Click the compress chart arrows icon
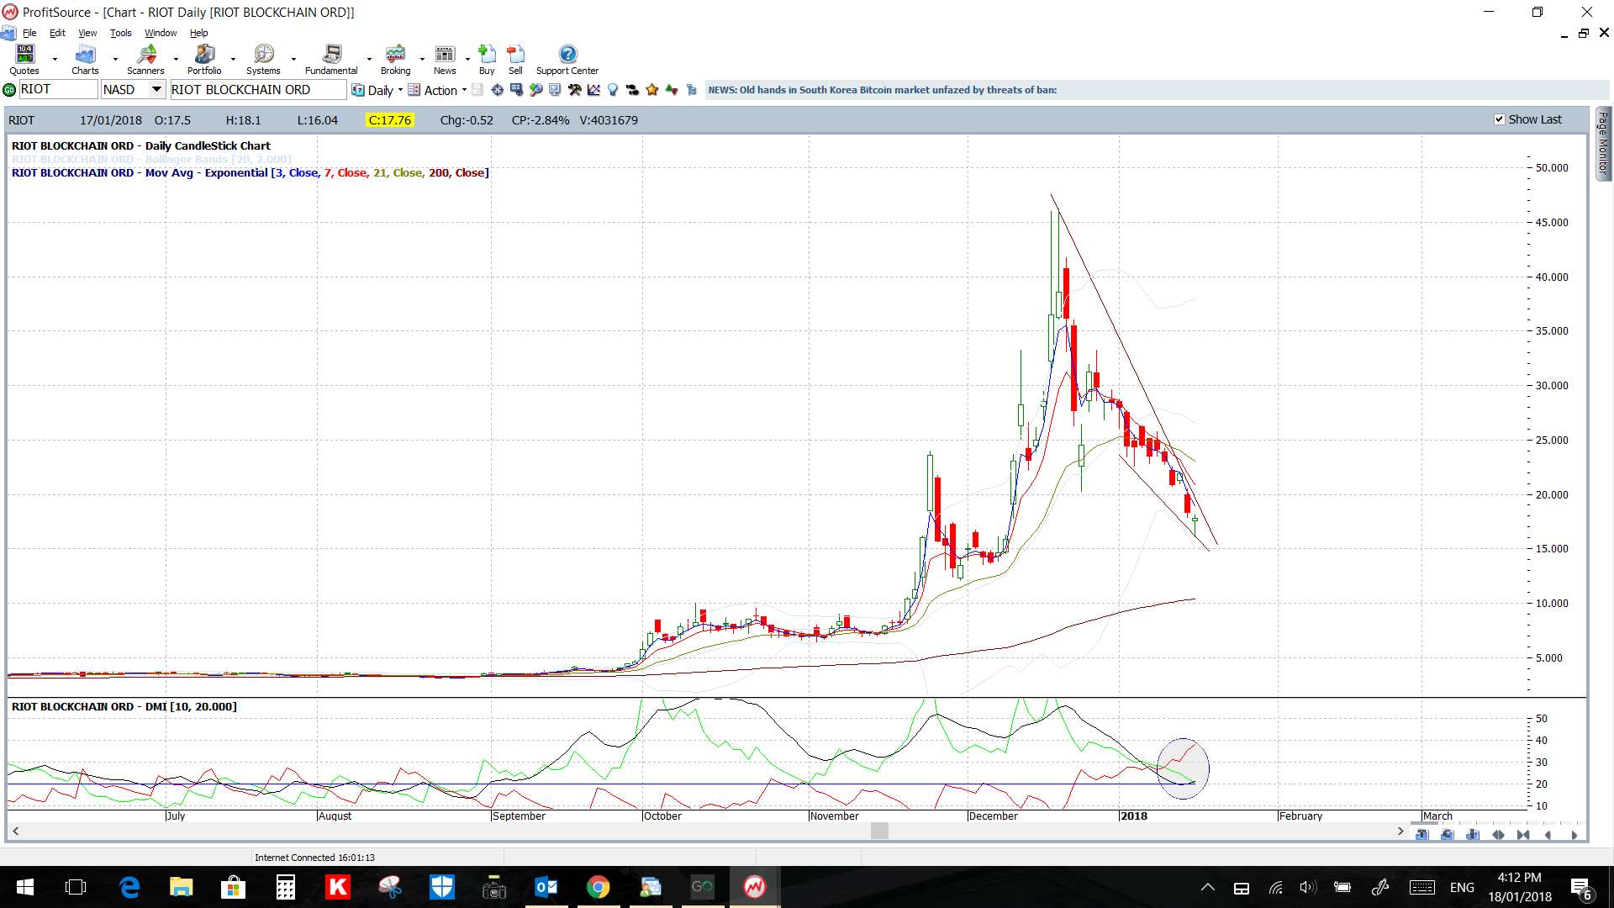1614x908 pixels. (x=1523, y=835)
